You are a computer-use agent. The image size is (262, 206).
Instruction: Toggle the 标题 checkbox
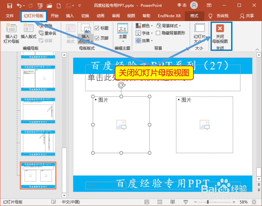[97, 28]
